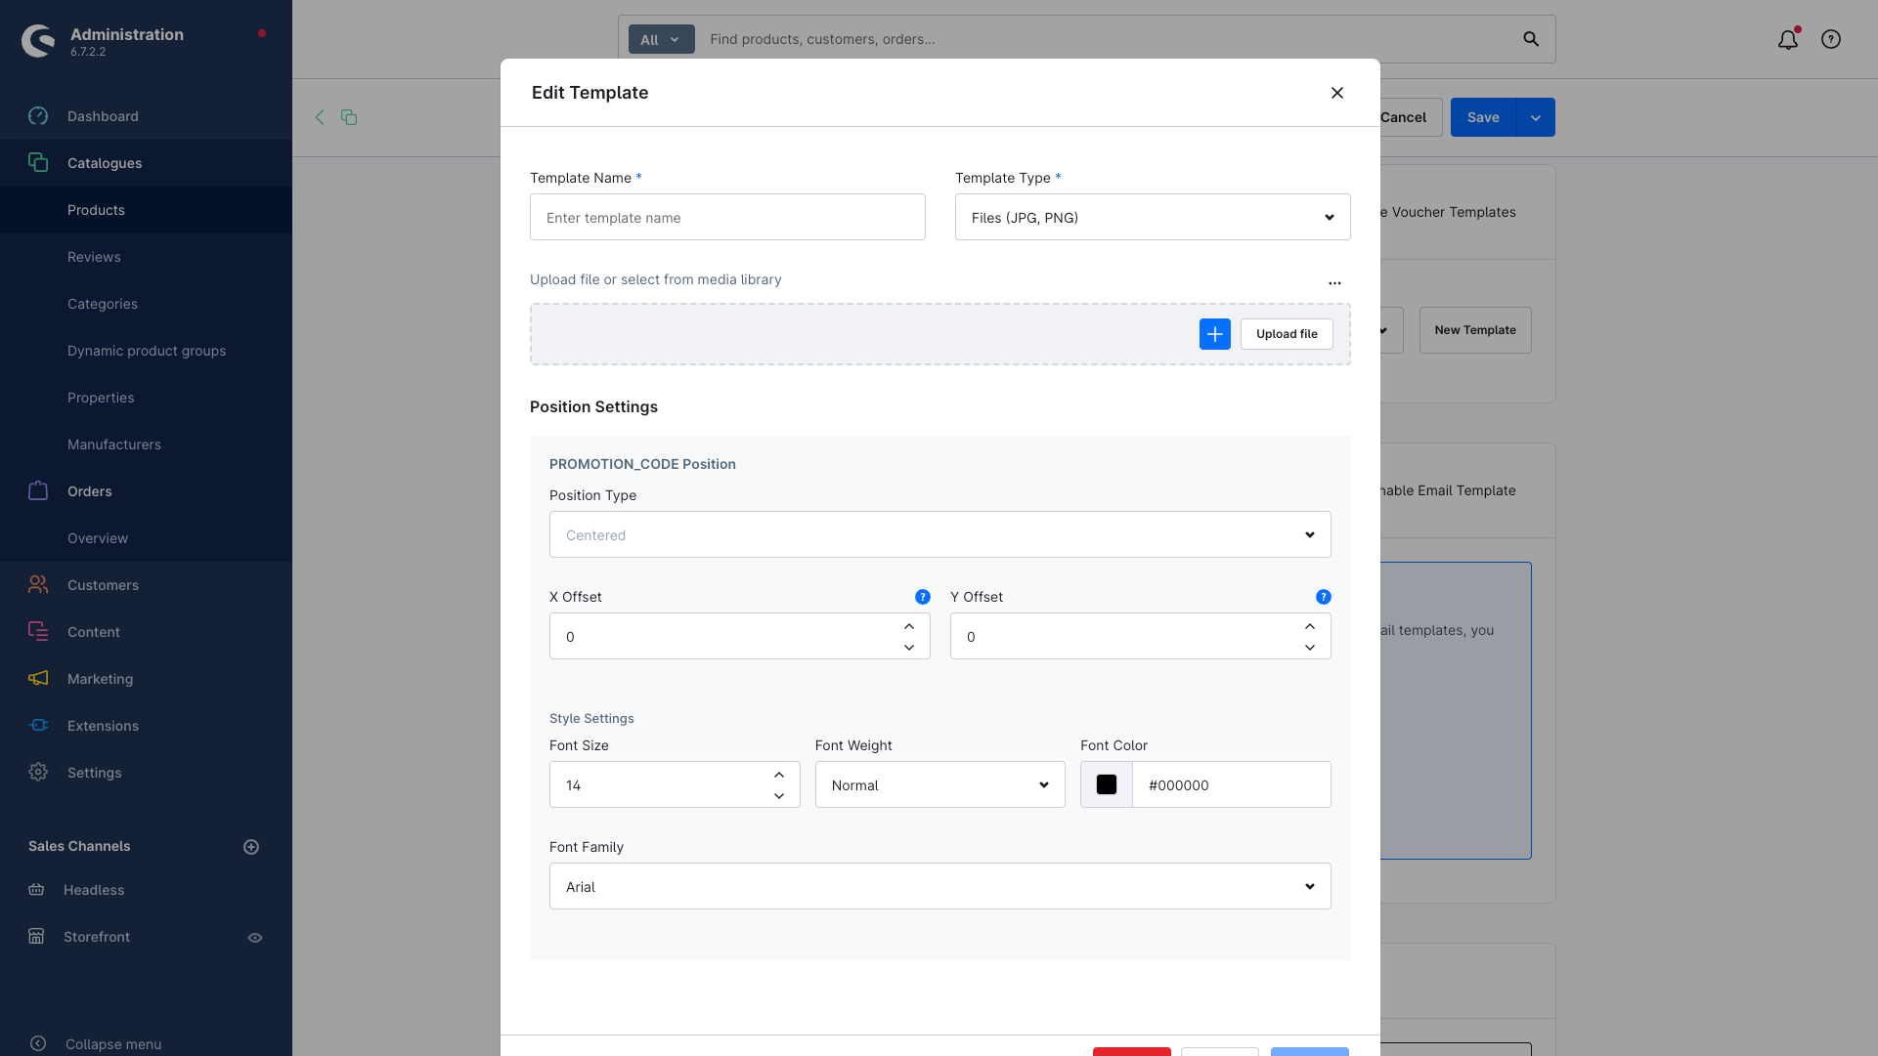Viewport: 1878px width, 1056px height.
Task: Open the Template Type dropdown
Action: (x=1152, y=217)
